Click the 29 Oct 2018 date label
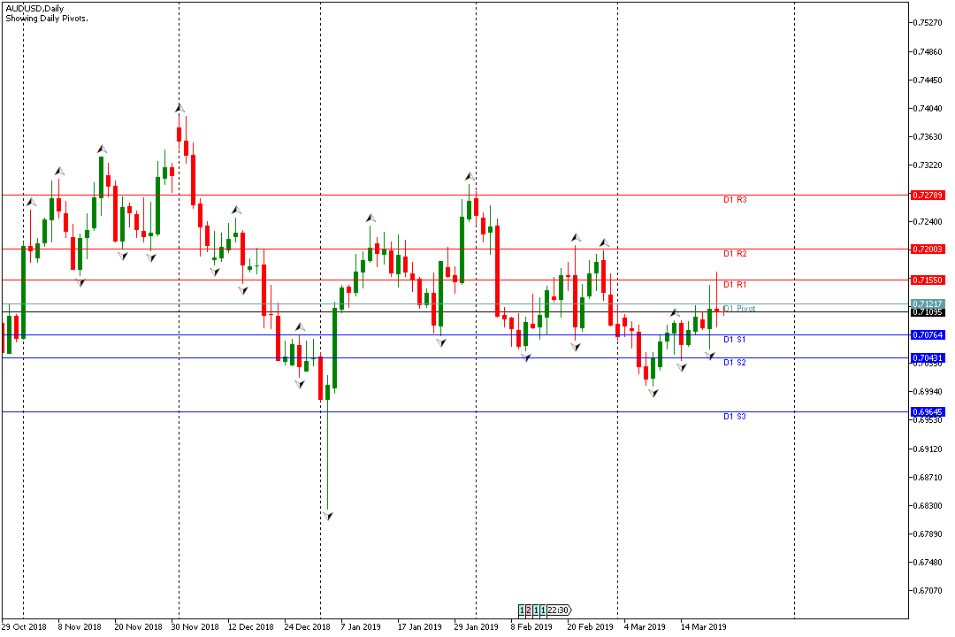Screen dimensions: 955x637 tap(25, 626)
